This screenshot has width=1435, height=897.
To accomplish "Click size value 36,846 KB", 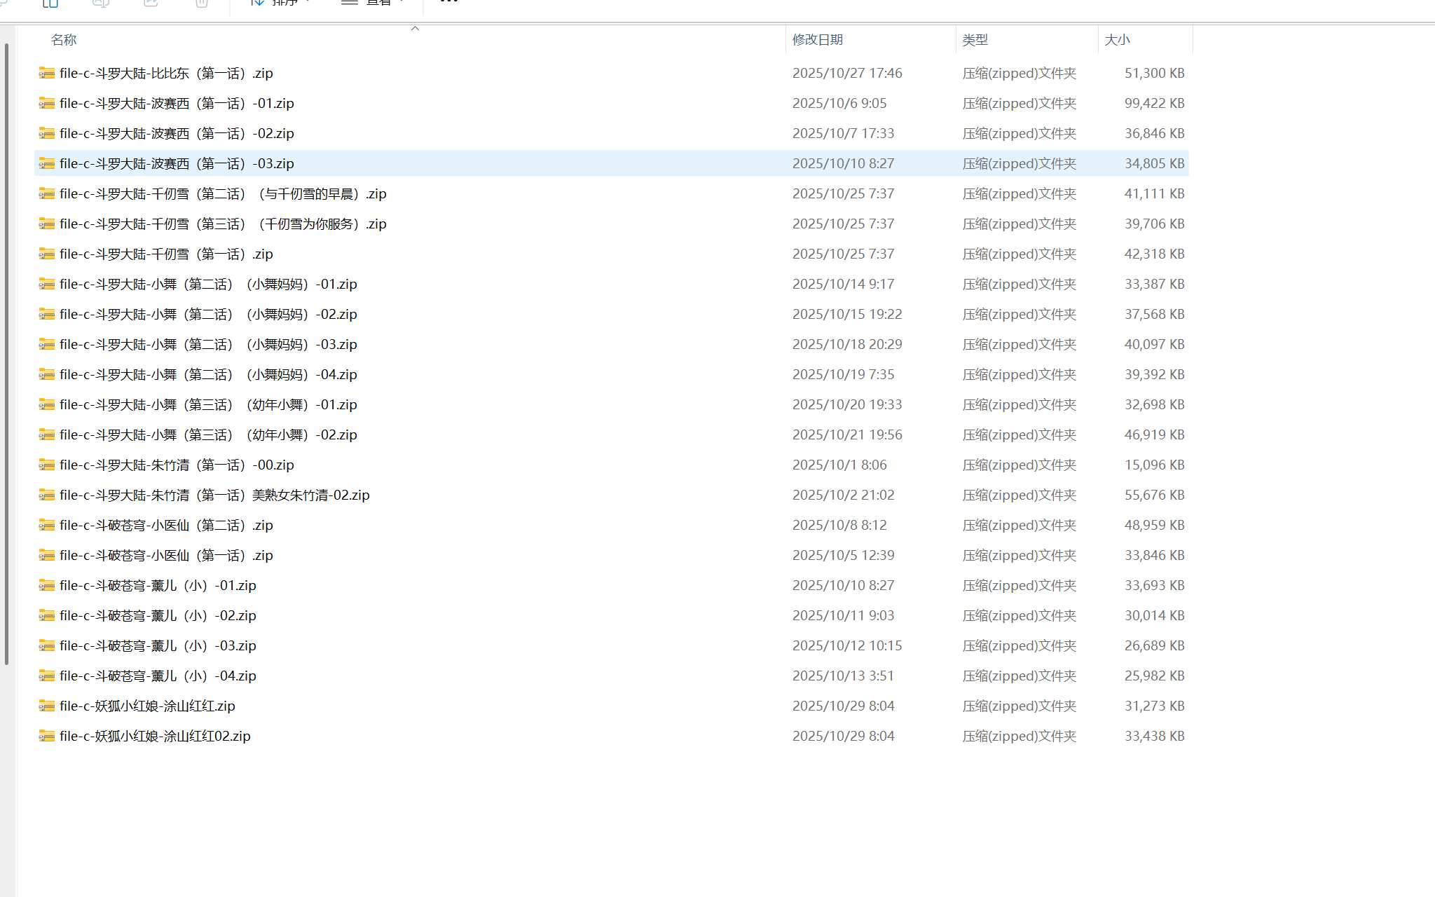I will (x=1154, y=133).
